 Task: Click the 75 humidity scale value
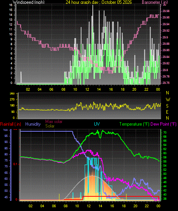(x=6, y=160)
